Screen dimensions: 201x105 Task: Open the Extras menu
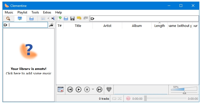[x=47, y=12]
